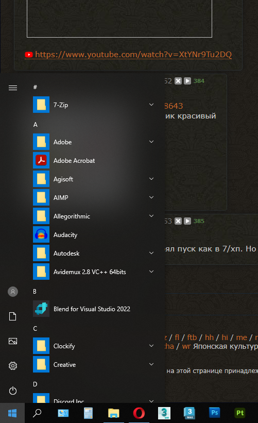Open Calculator from the taskbar

click(x=88, y=413)
